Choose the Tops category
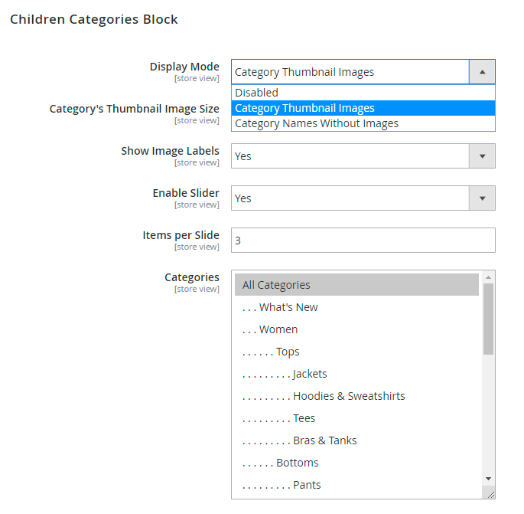524x514 pixels. (288, 352)
